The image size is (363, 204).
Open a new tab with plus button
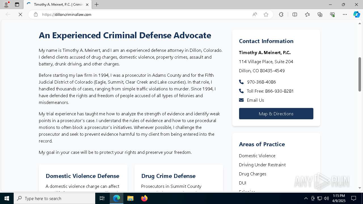click(97, 5)
